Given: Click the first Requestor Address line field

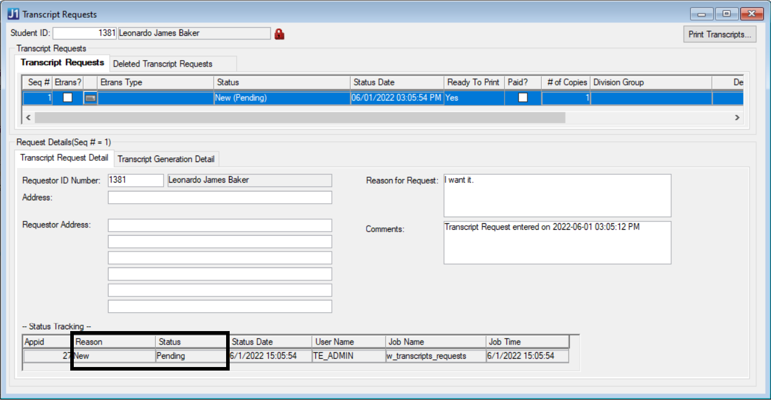Looking at the screenshot, I should (220, 225).
